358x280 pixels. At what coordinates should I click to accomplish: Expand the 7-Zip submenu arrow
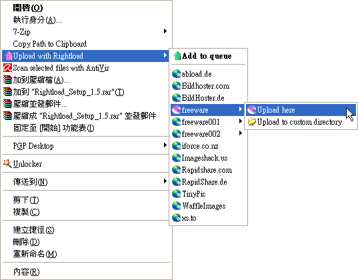click(x=165, y=31)
